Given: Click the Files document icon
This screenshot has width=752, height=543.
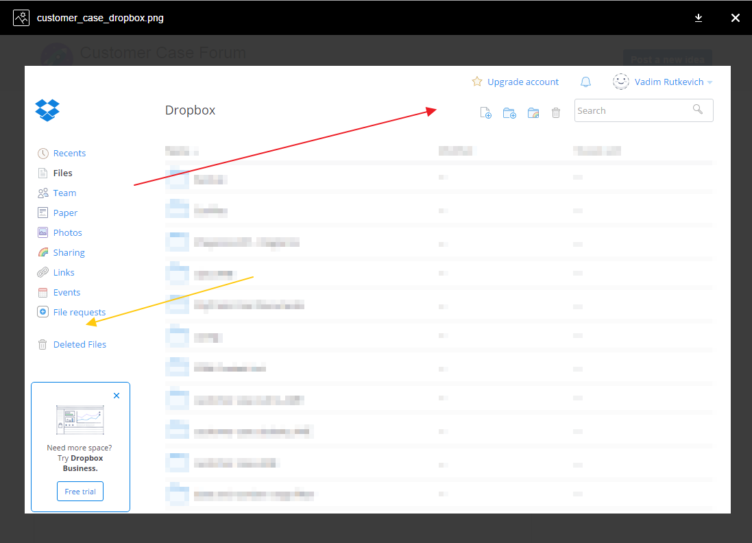Looking at the screenshot, I should [43, 173].
